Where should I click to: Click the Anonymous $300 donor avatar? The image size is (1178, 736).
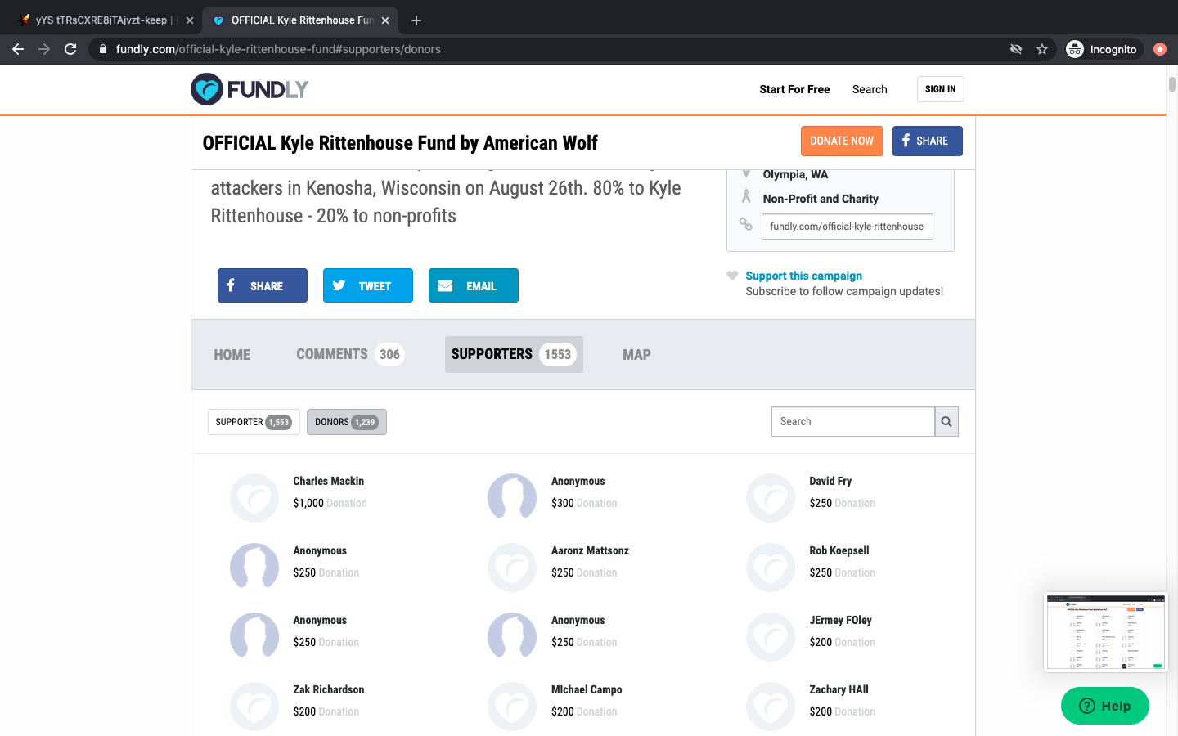[512, 497]
